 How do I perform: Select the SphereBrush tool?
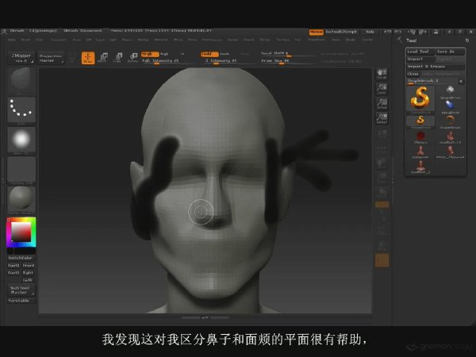tap(450, 92)
